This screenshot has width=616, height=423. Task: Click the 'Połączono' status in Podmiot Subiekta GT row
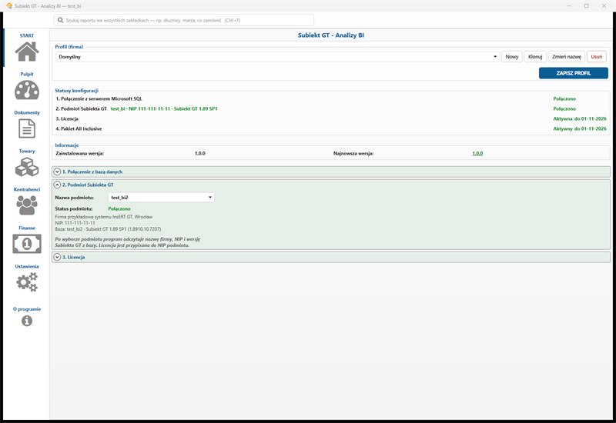click(x=564, y=108)
